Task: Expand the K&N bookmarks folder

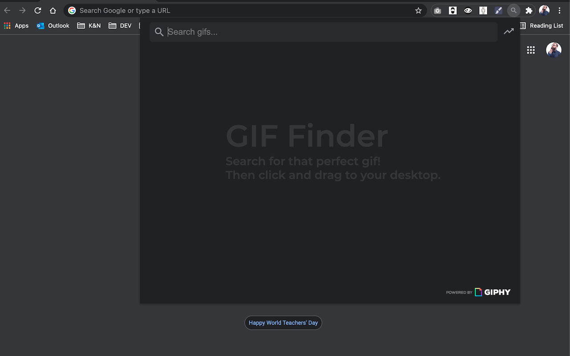Action: pyautogui.click(x=89, y=26)
